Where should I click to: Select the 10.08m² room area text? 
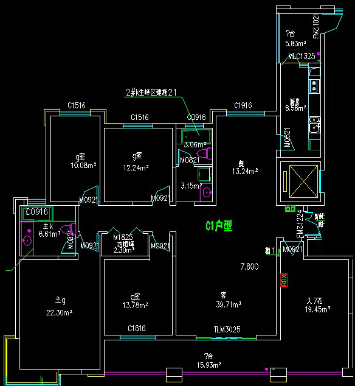pos(83,166)
